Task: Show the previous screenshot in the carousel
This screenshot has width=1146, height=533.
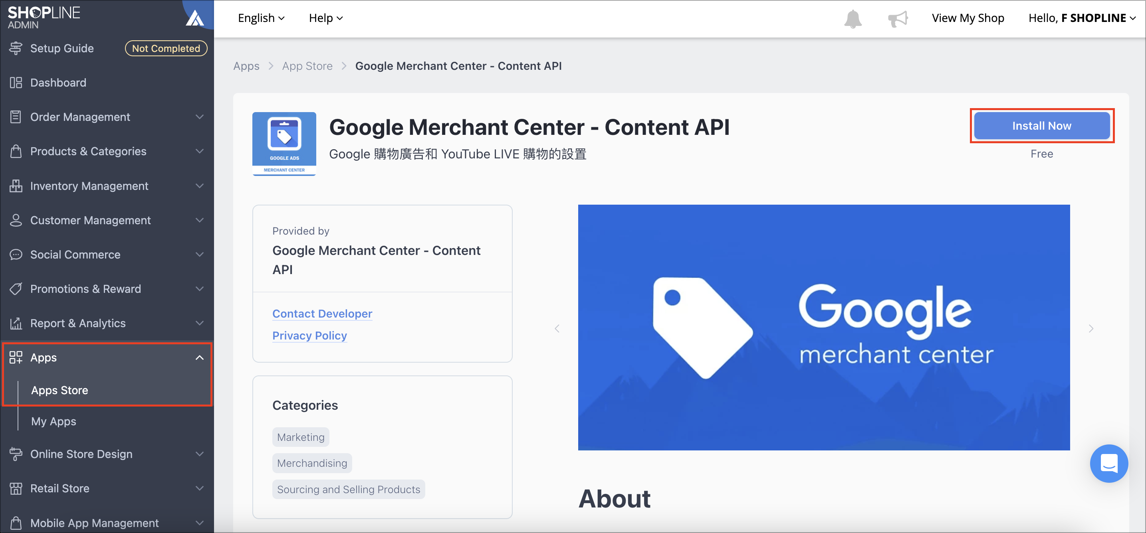Action: [557, 328]
